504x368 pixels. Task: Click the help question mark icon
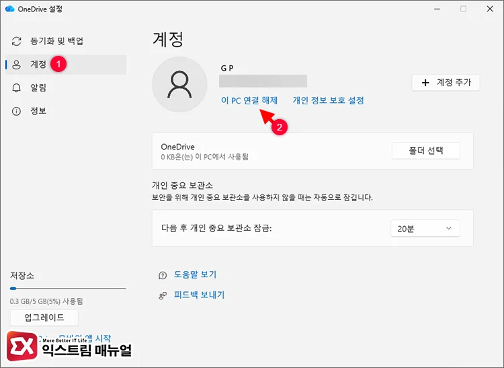[162, 275]
